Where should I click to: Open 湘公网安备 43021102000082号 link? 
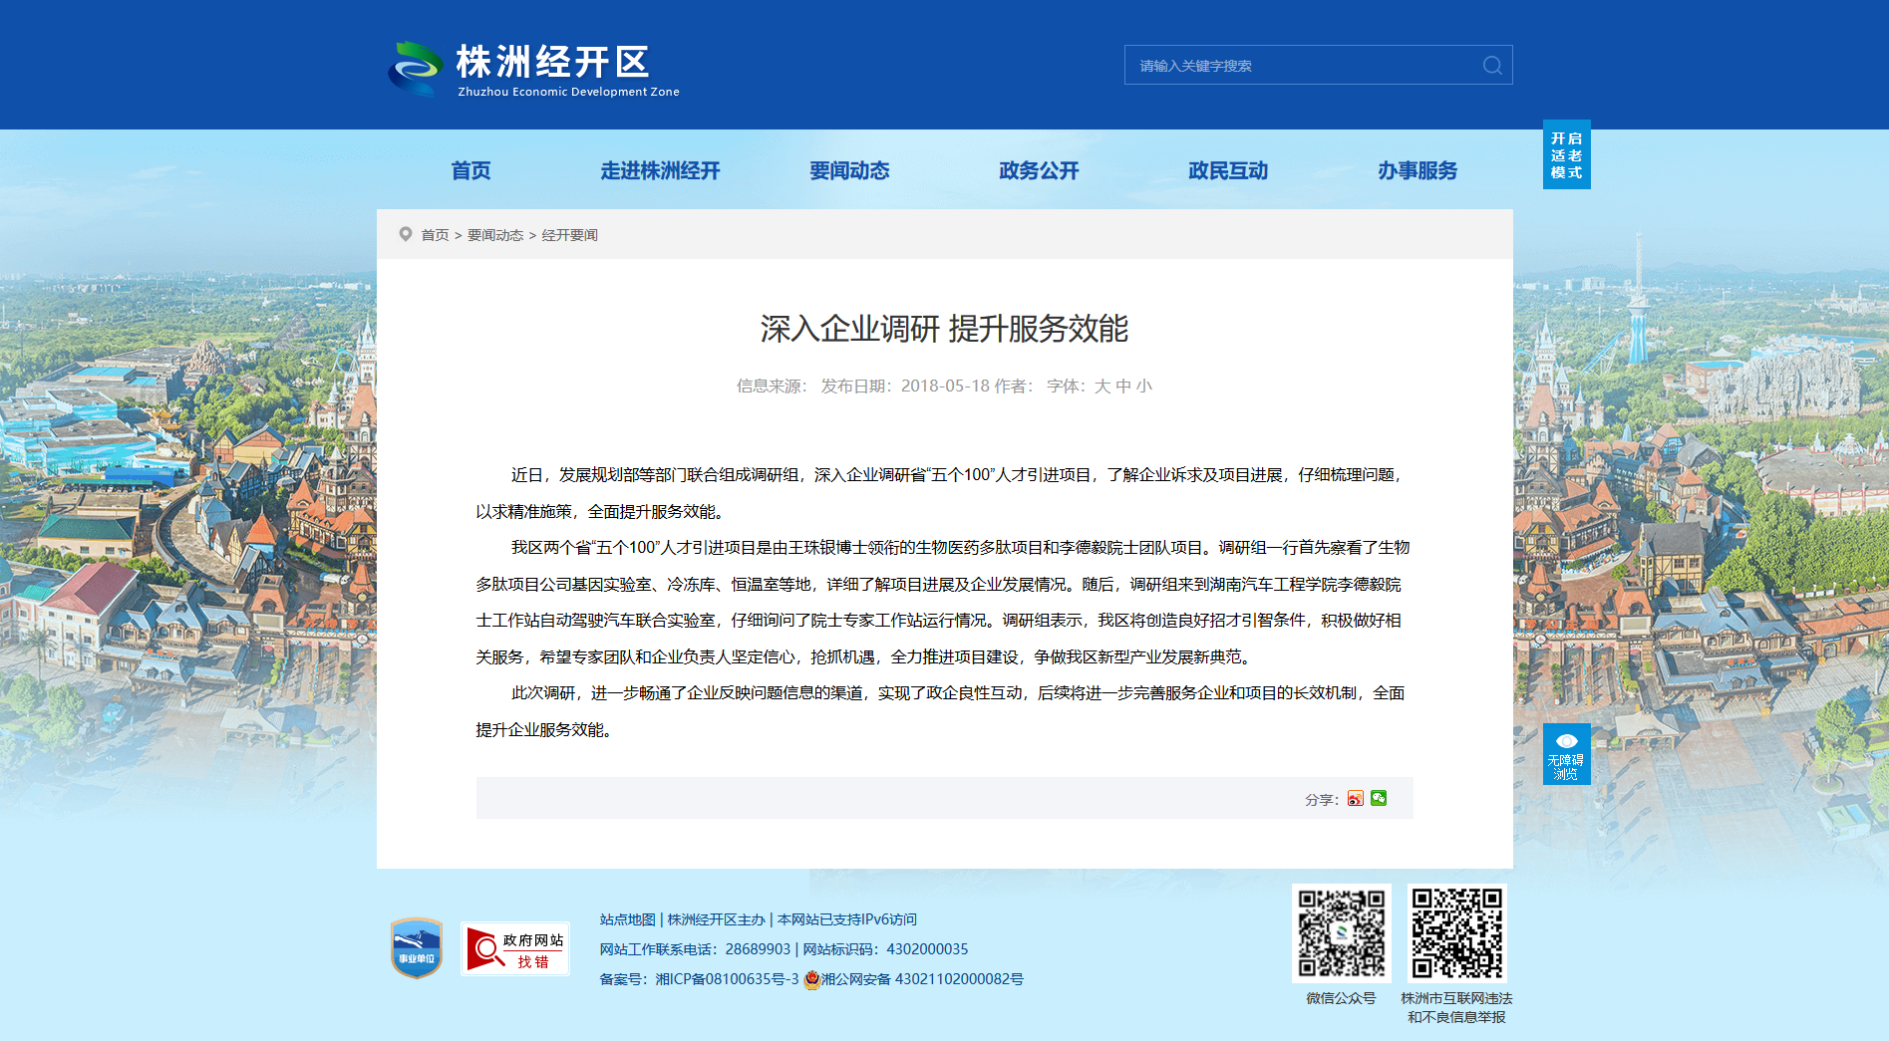(x=922, y=979)
